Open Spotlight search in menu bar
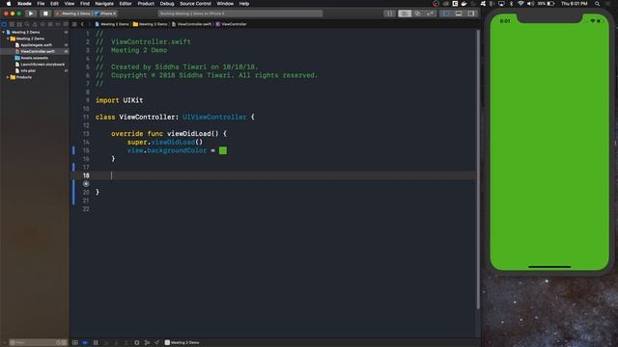The width and height of the screenshot is (618, 347). pos(598,4)
